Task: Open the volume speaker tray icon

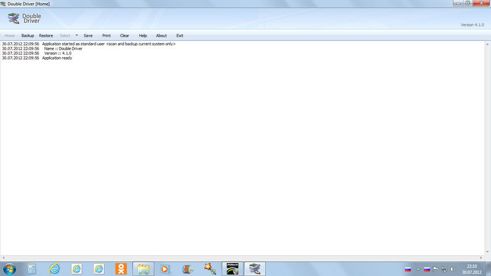Action: point(453,269)
